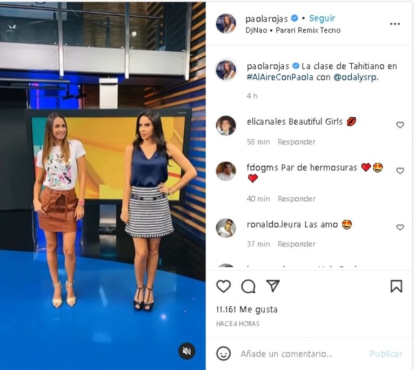Like fdogms' Par de hermosuras comment
Viewport: 415px width, 370px height.
(x=400, y=171)
